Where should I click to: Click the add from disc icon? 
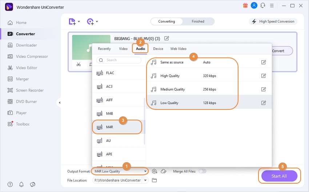point(90,21)
